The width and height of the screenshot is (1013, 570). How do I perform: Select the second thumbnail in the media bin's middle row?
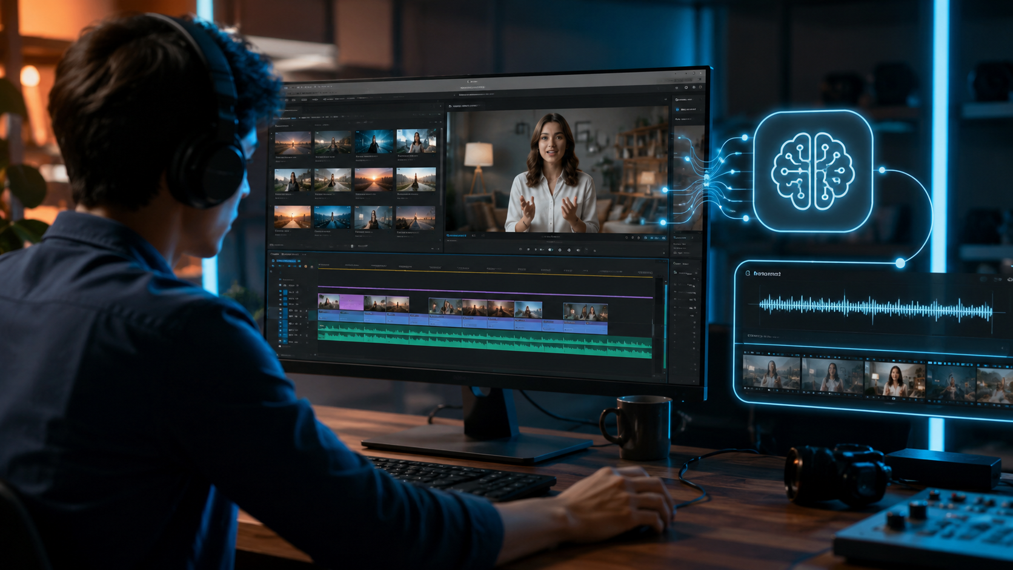click(333, 180)
